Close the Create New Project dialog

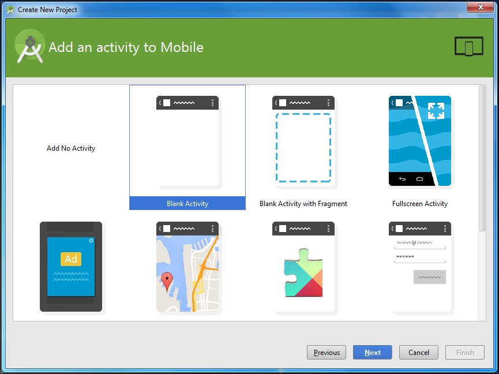(480, 7)
